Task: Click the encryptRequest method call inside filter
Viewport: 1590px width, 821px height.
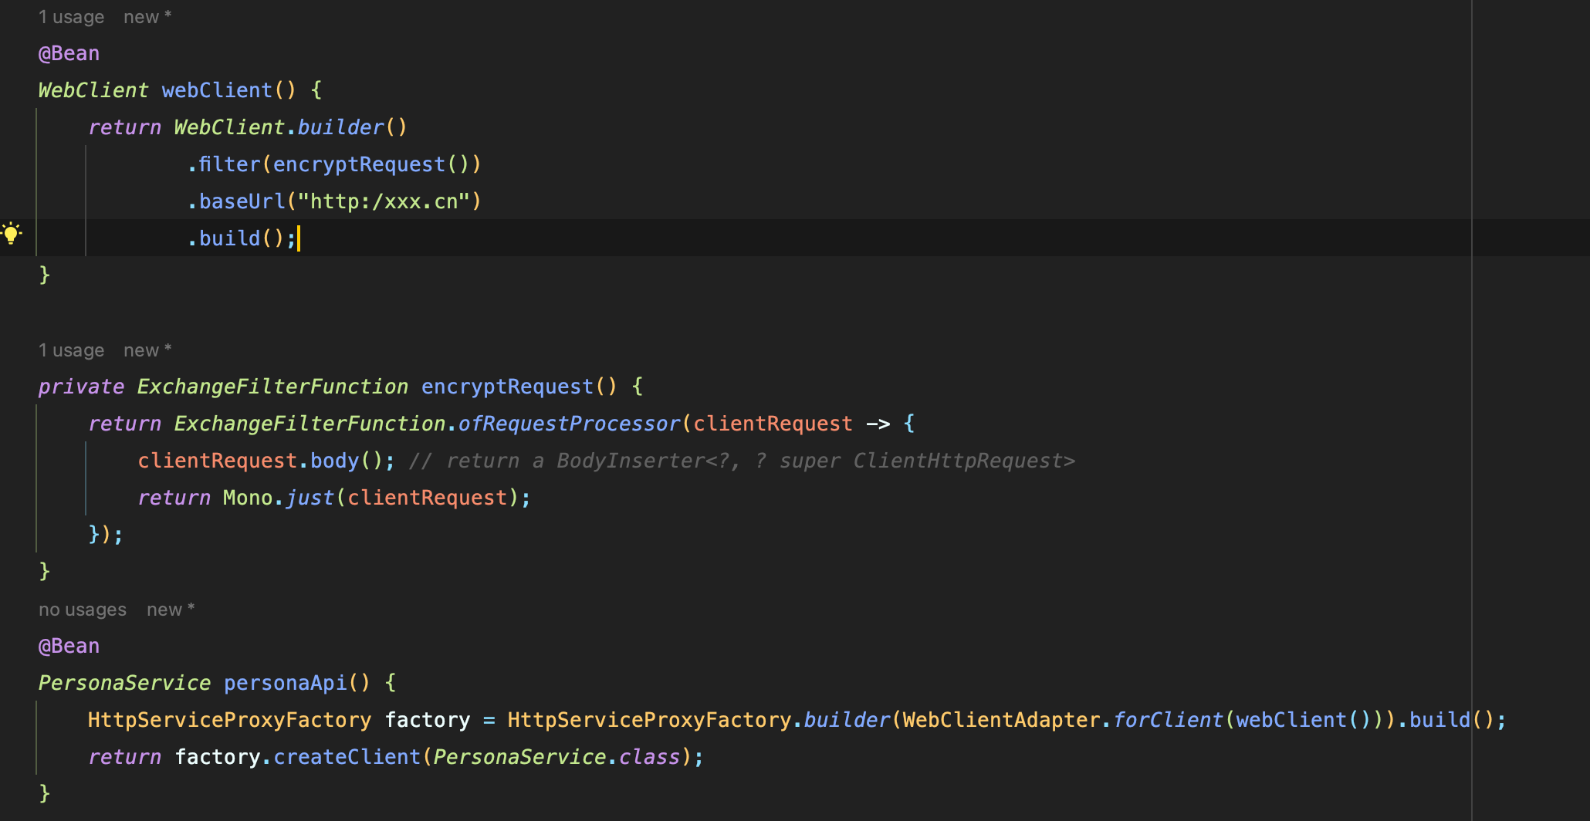Action: 359,164
